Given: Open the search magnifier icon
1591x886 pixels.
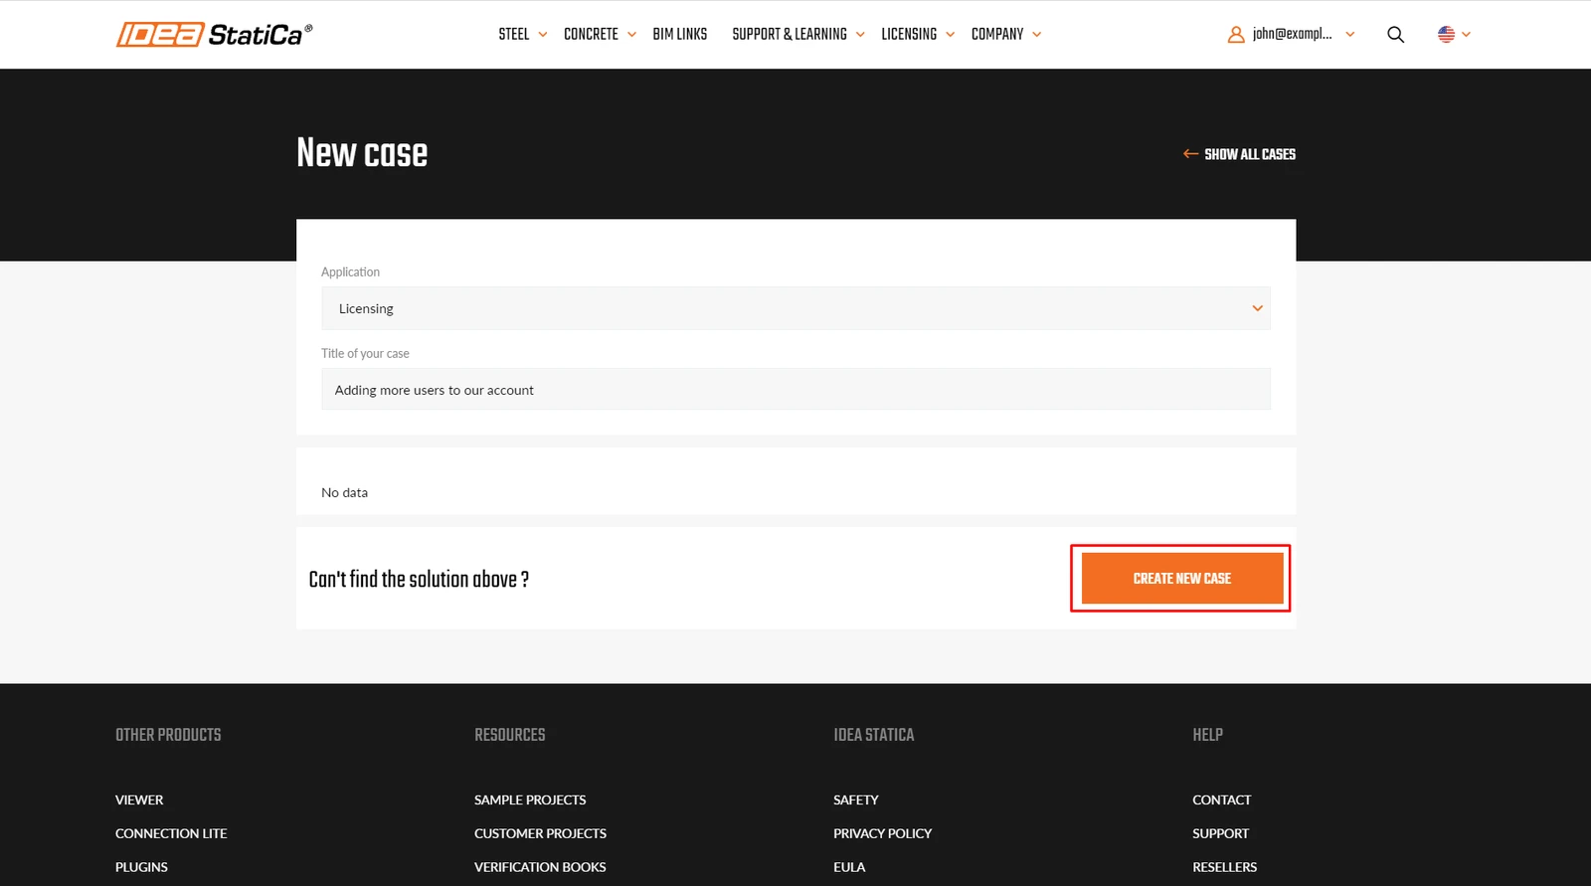Looking at the screenshot, I should coord(1395,35).
